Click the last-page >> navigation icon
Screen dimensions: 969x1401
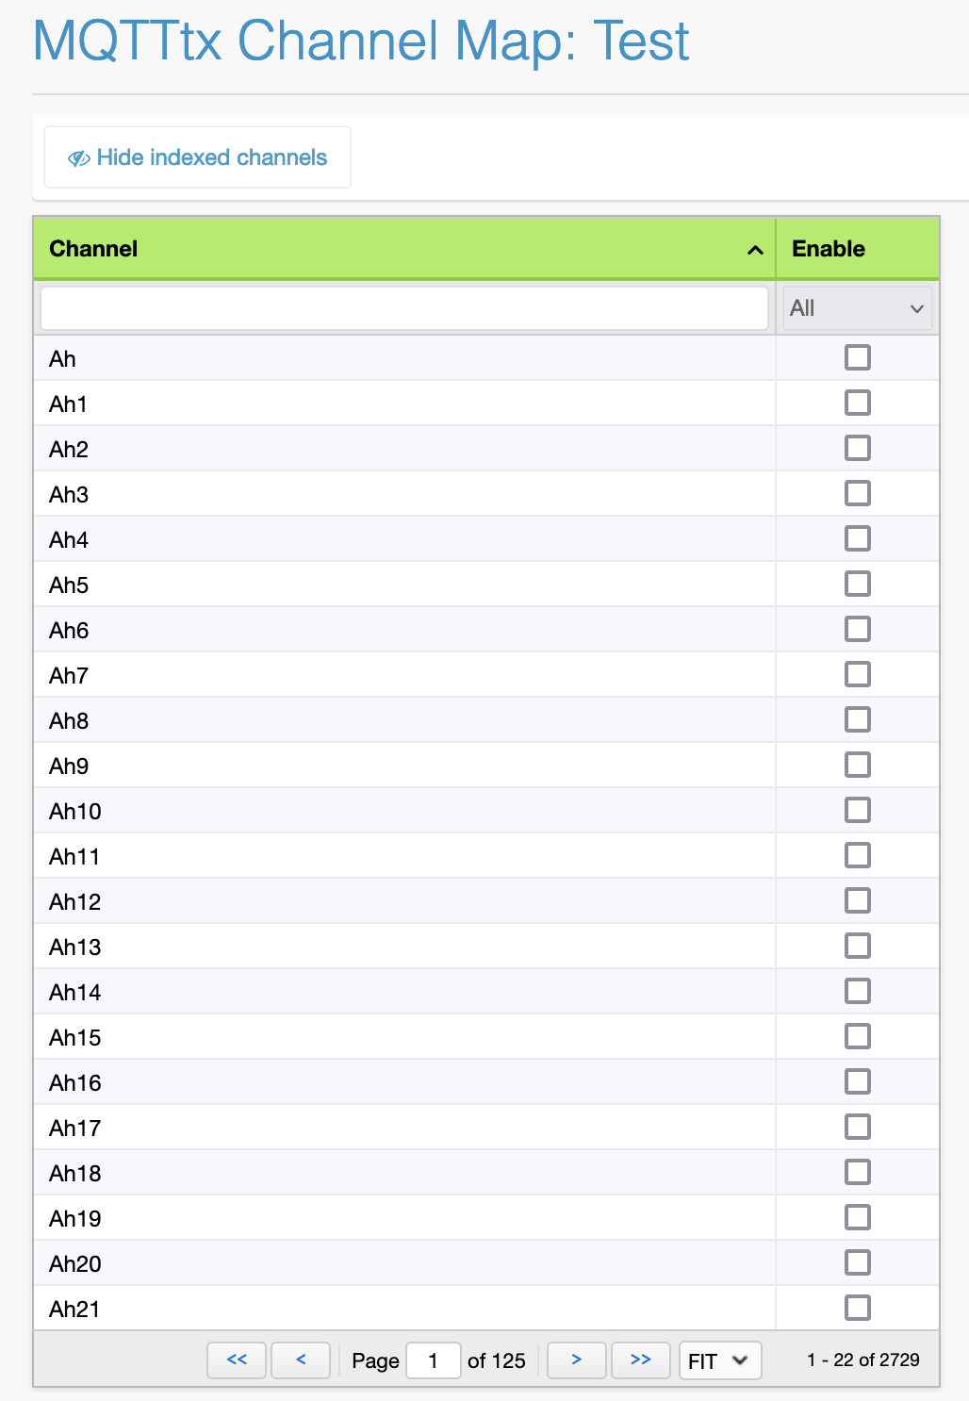640,1360
